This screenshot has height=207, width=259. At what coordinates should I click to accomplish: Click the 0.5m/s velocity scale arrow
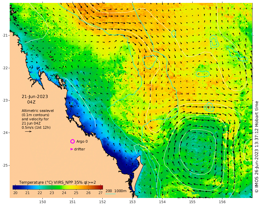click(28, 132)
